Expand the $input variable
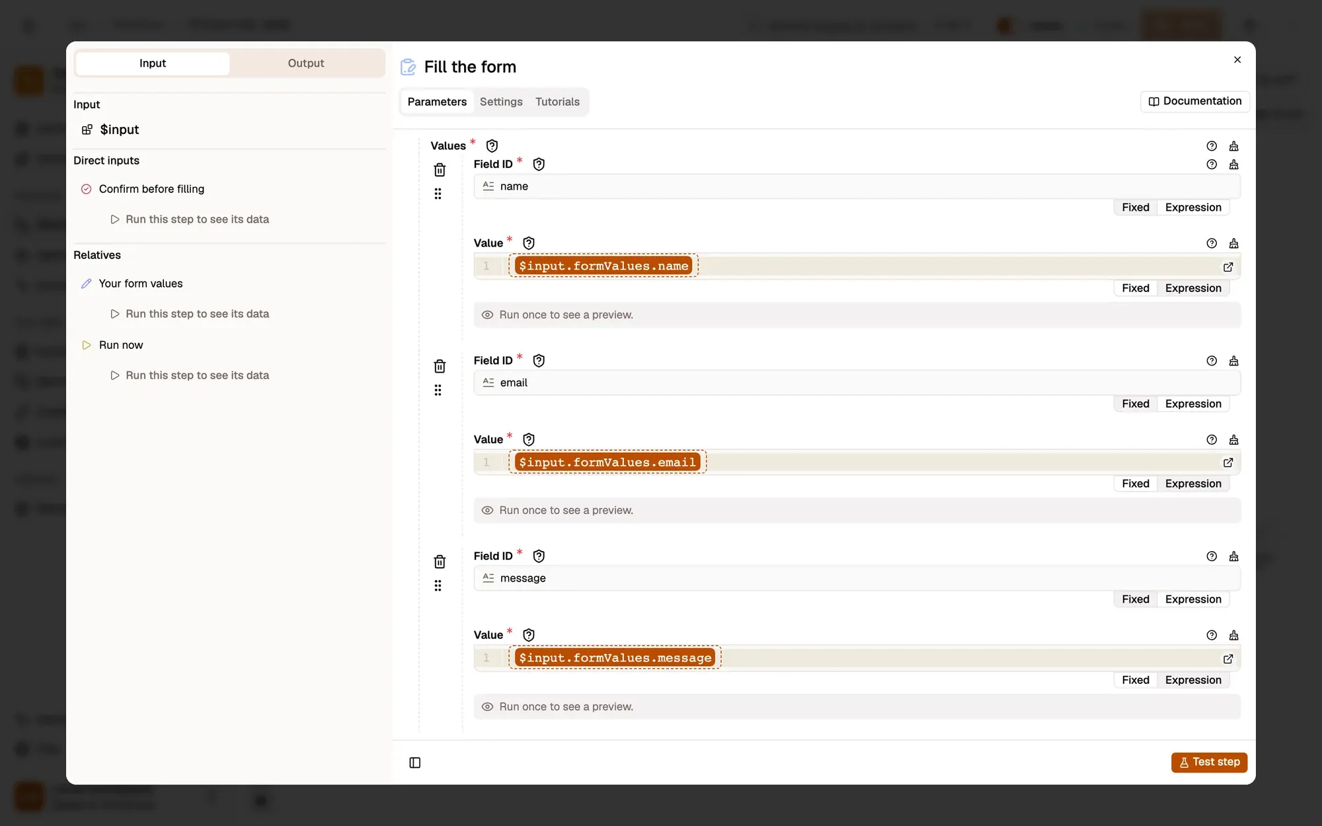The height and width of the screenshot is (826, 1322). [119, 130]
